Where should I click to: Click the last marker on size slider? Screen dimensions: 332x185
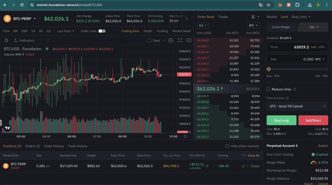coord(327,69)
